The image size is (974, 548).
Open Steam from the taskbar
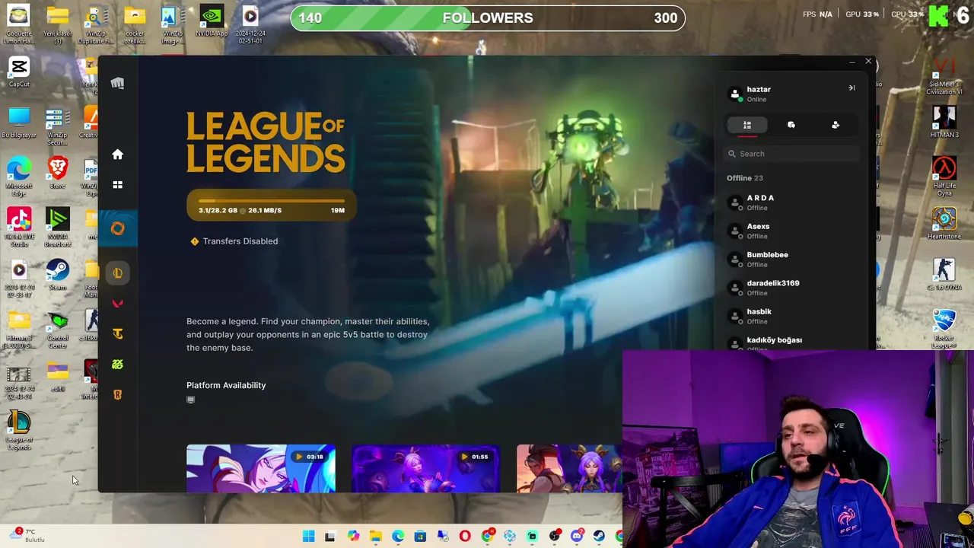click(x=599, y=537)
